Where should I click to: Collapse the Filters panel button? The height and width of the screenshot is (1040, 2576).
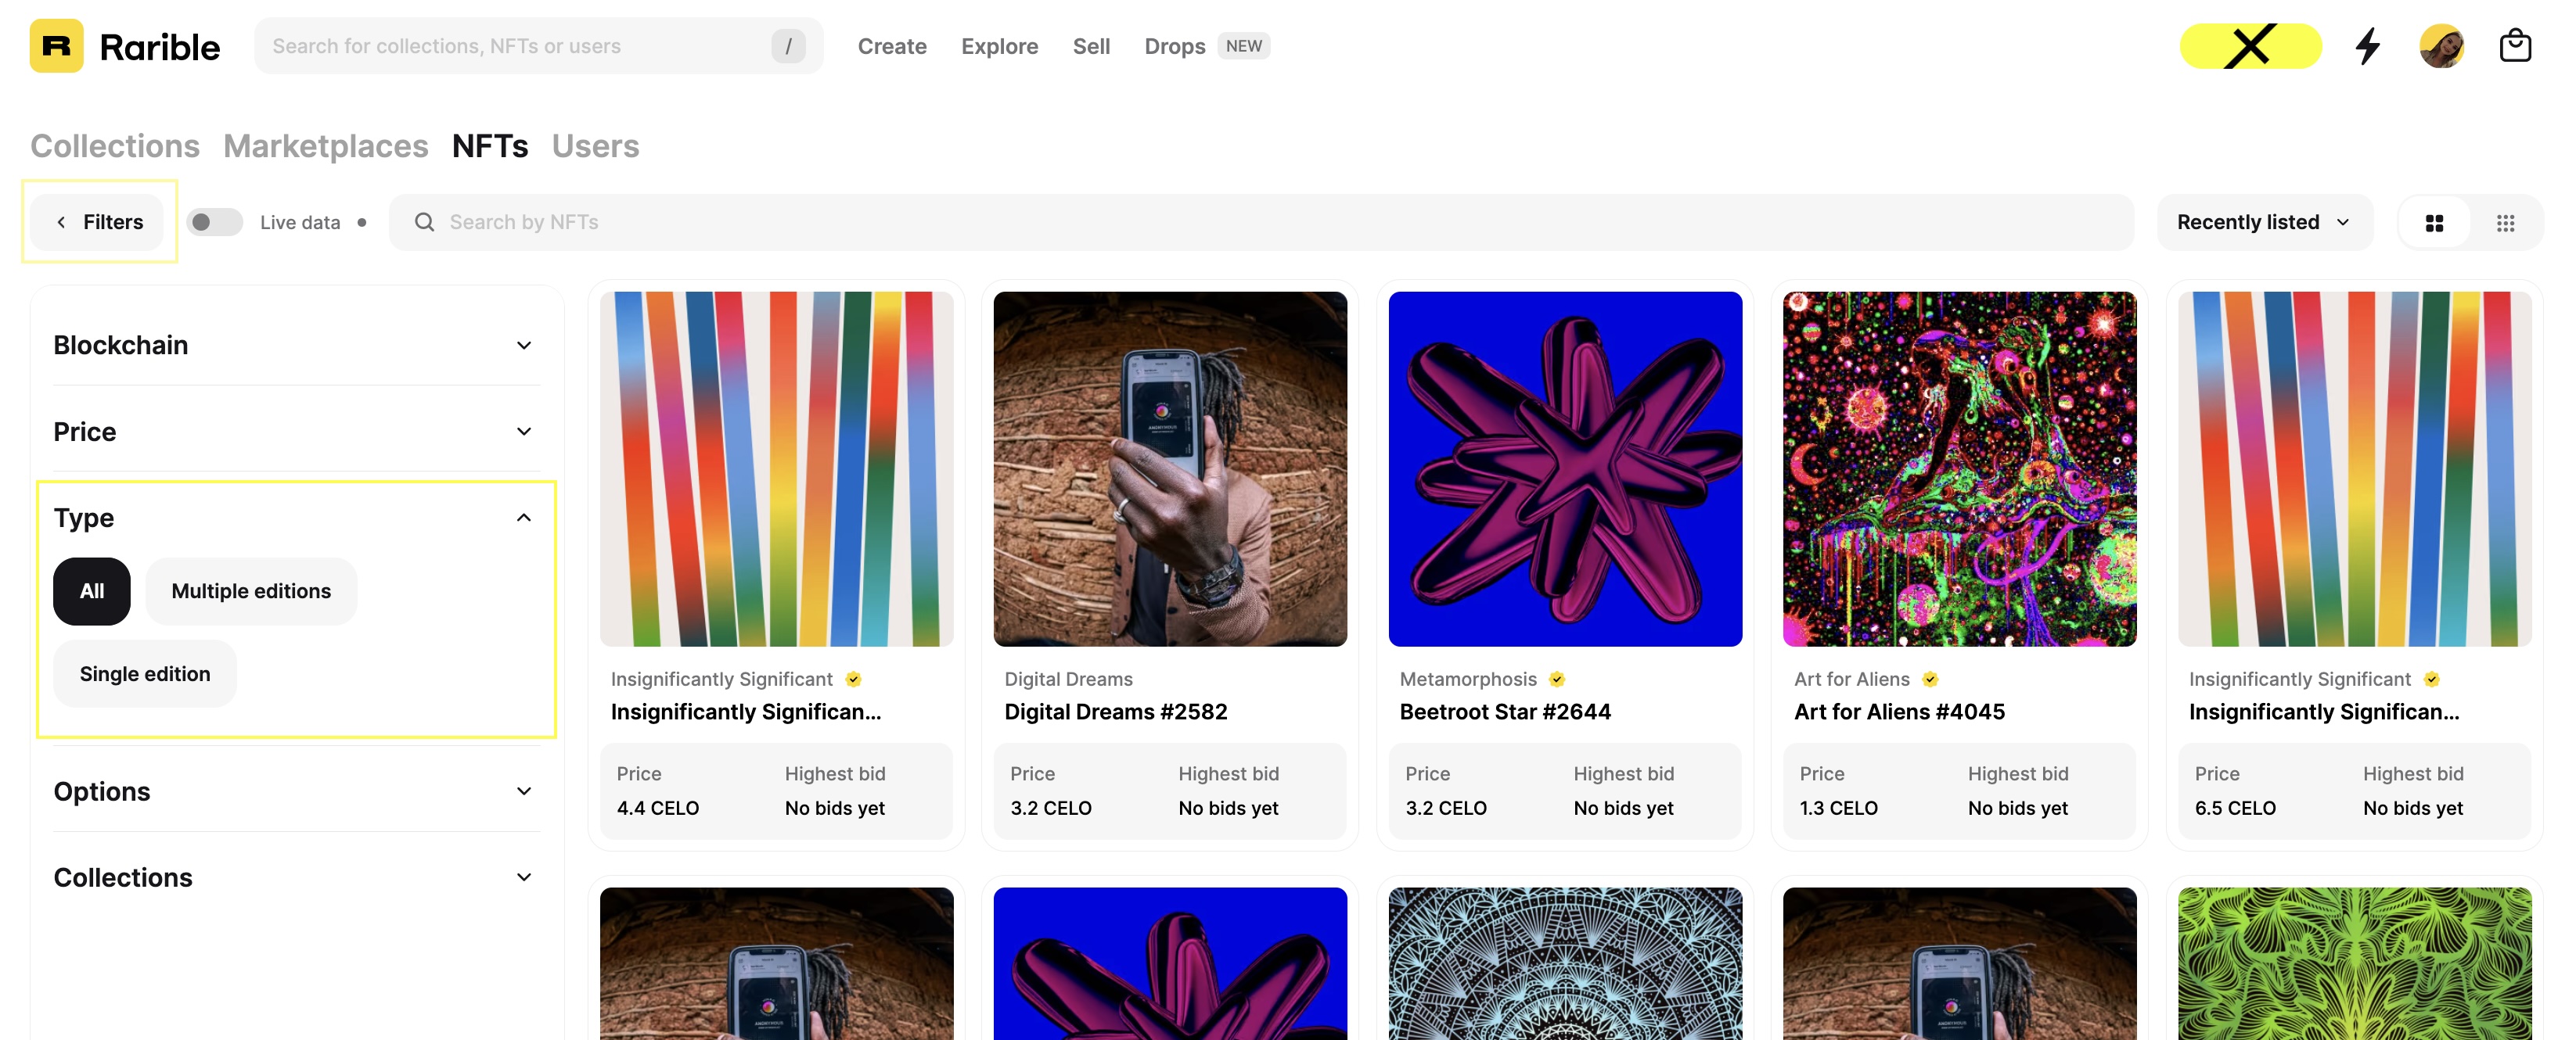(98, 222)
